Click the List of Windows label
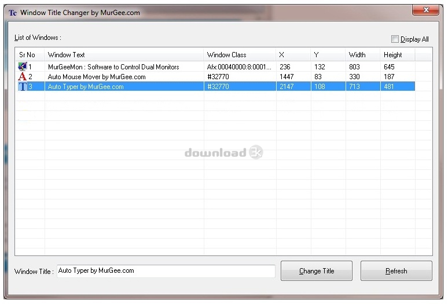 tap(38, 38)
